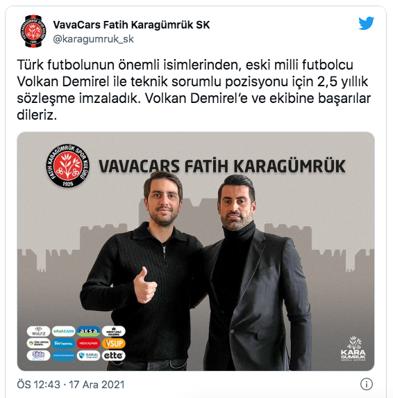This screenshot has height=398, width=393.
Task: Click the VSUP sponsor badge
Action: [114, 344]
